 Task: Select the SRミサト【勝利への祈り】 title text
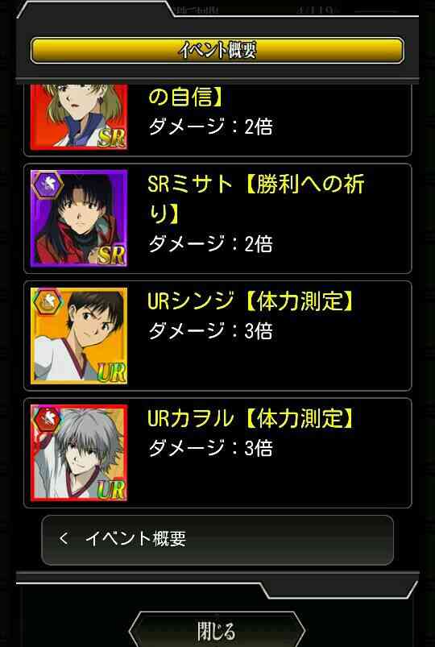click(x=256, y=199)
